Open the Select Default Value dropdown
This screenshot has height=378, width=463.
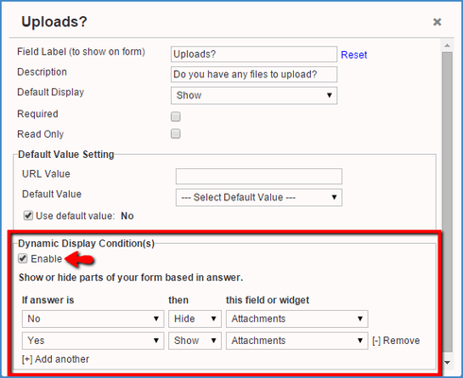259,198
